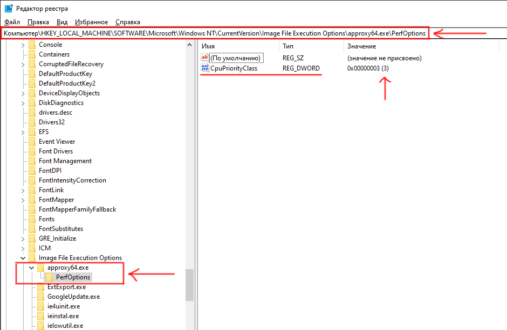
Task: Open the Избранное menu
Action: (92, 22)
